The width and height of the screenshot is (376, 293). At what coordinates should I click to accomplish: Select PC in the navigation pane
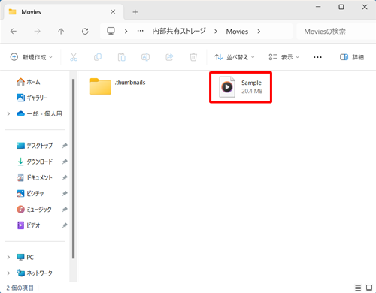(25, 257)
